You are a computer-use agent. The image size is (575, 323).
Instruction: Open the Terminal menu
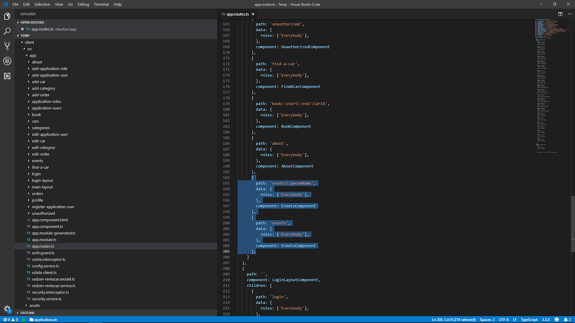(101, 4)
